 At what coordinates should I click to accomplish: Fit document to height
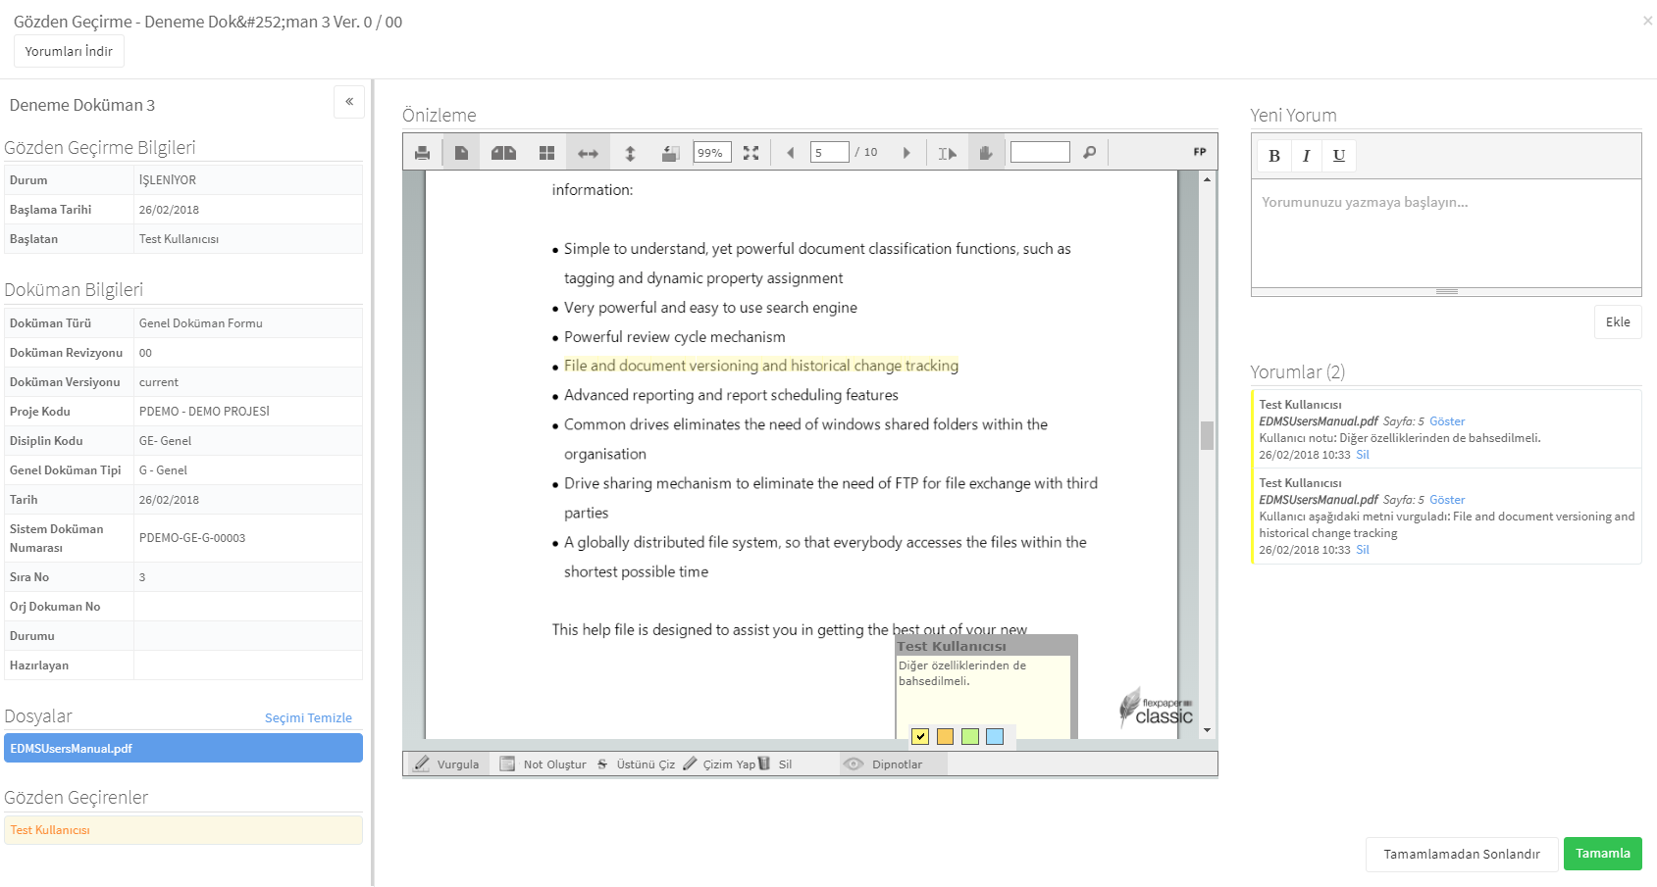(630, 153)
